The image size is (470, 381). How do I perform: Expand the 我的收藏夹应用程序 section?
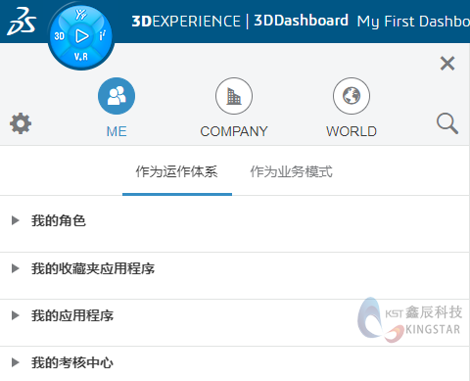point(234,269)
